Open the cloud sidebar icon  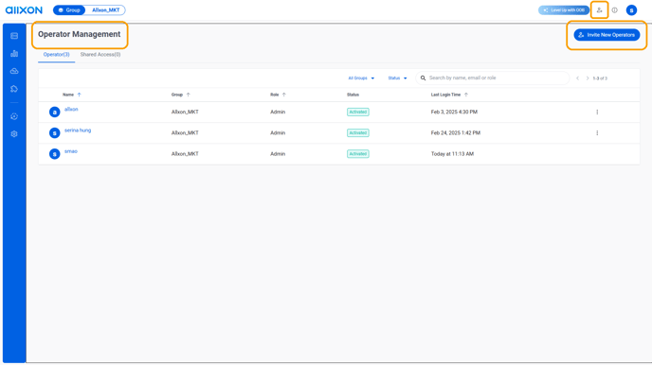14,71
